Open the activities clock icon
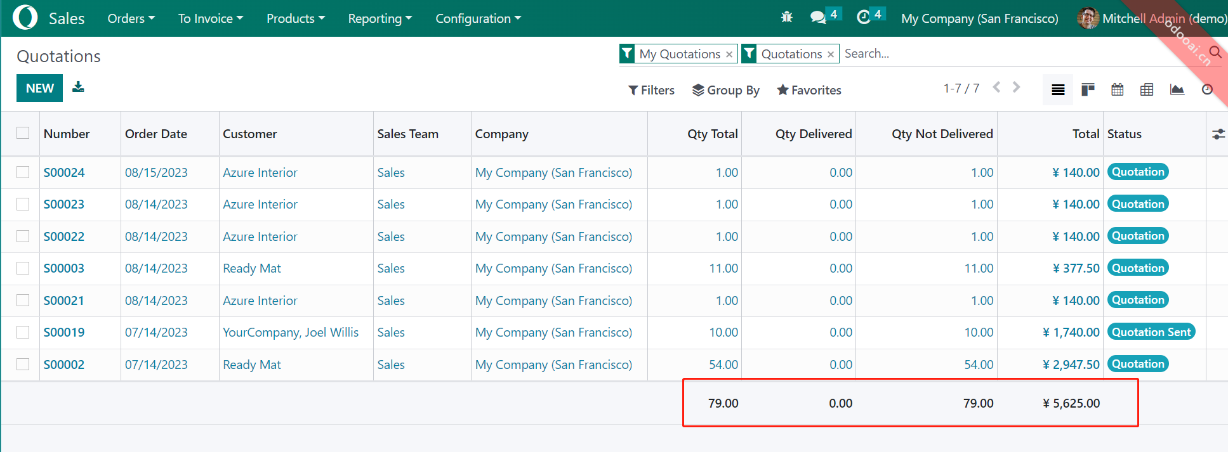The width and height of the screenshot is (1228, 452). (864, 17)
